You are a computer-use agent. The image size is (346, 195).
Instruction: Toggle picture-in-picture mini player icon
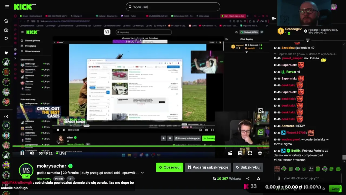tap(261, 110)
